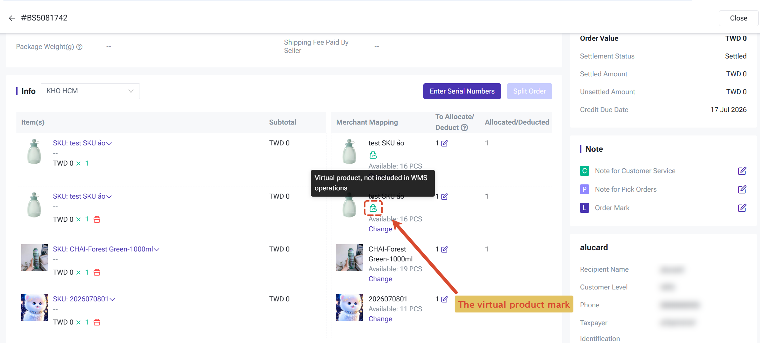
Task: Click the Settlement Status value Settled
Action: [736, 56]
